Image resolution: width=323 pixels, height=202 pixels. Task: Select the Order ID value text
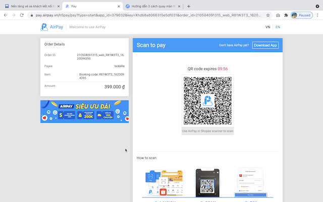coord(100,57)
